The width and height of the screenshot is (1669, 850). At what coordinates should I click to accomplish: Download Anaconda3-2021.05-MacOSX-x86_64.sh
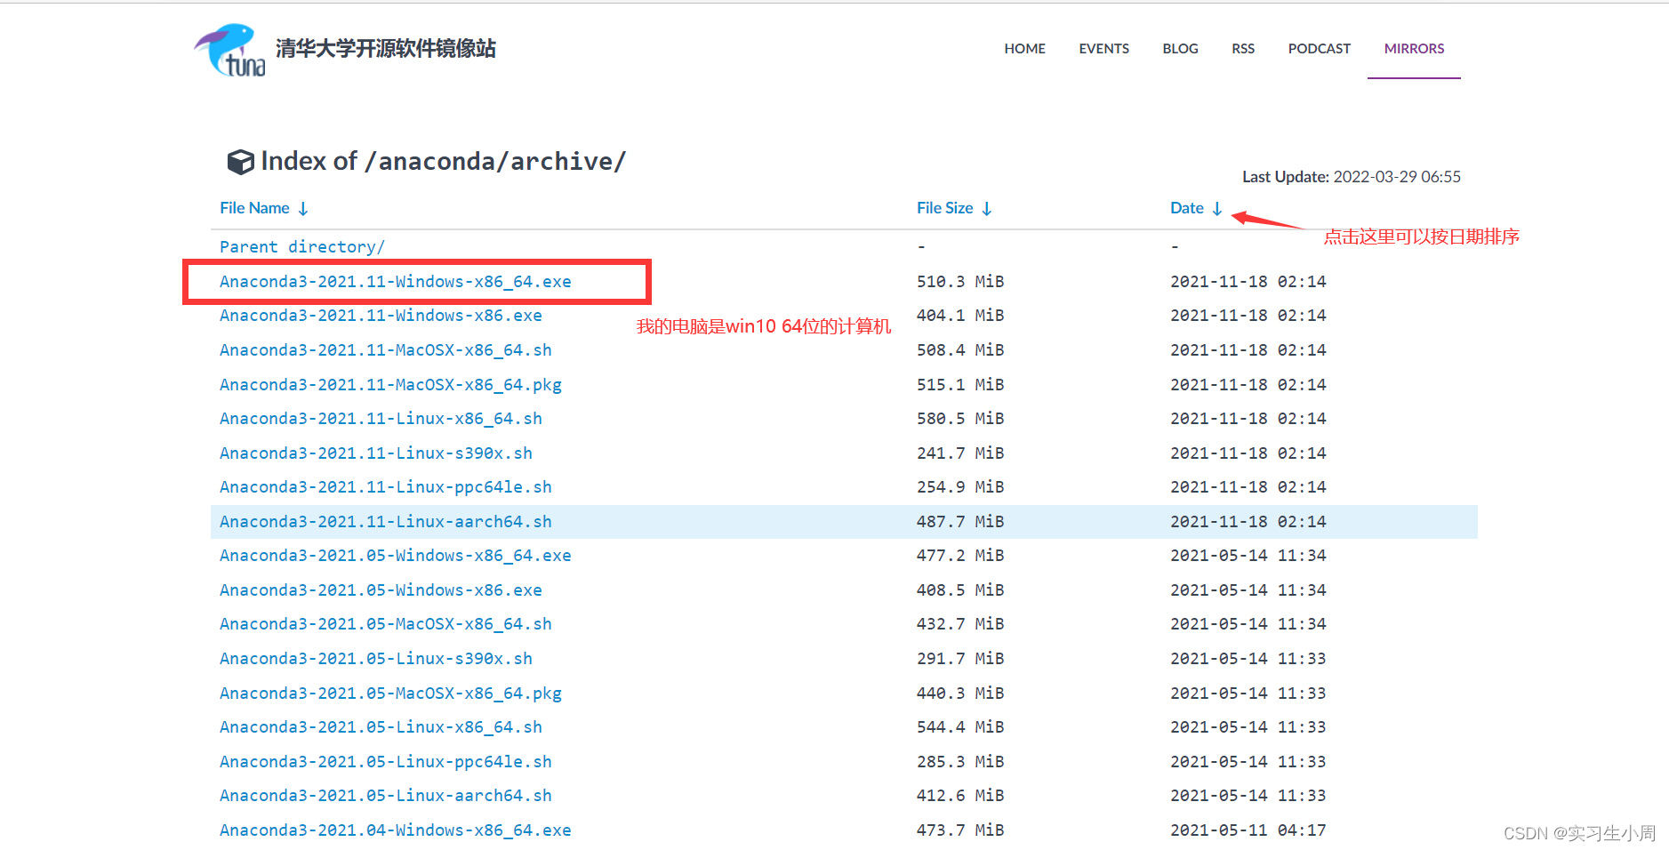386,624
